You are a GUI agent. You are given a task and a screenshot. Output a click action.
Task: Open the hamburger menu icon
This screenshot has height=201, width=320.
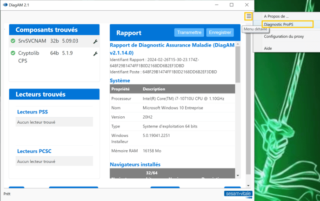248,16
